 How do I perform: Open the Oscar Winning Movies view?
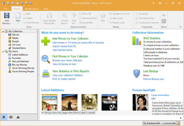[23, 68]
